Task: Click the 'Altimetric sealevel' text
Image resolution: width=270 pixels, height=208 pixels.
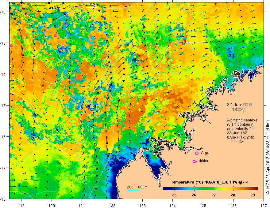Action: click(243, 120)
